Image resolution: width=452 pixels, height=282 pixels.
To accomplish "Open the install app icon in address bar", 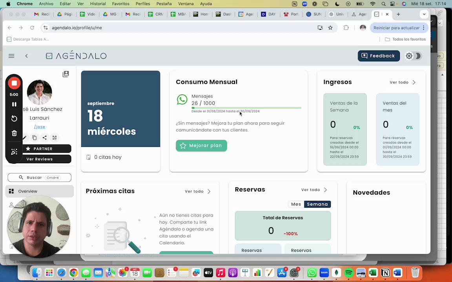I will tap(320, 28).
